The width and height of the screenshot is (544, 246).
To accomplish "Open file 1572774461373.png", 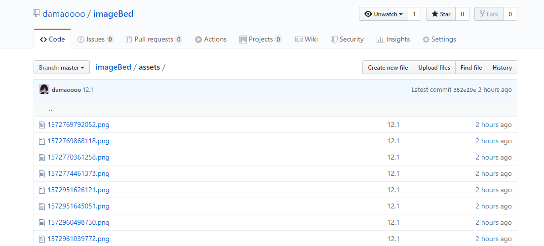I will point(78,173).
